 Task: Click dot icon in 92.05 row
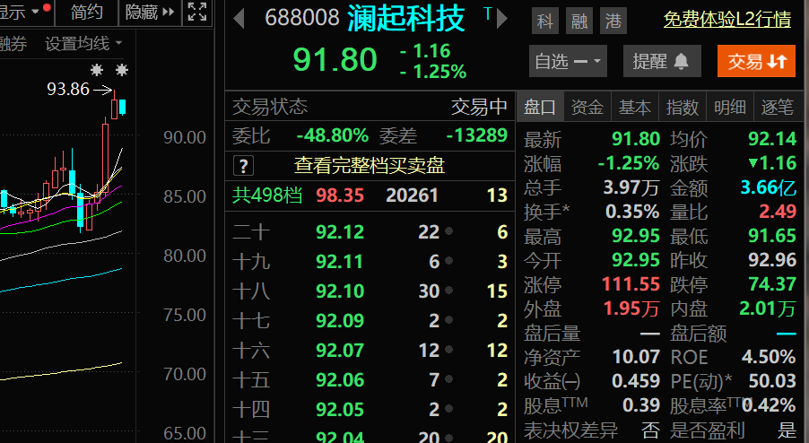448,409
